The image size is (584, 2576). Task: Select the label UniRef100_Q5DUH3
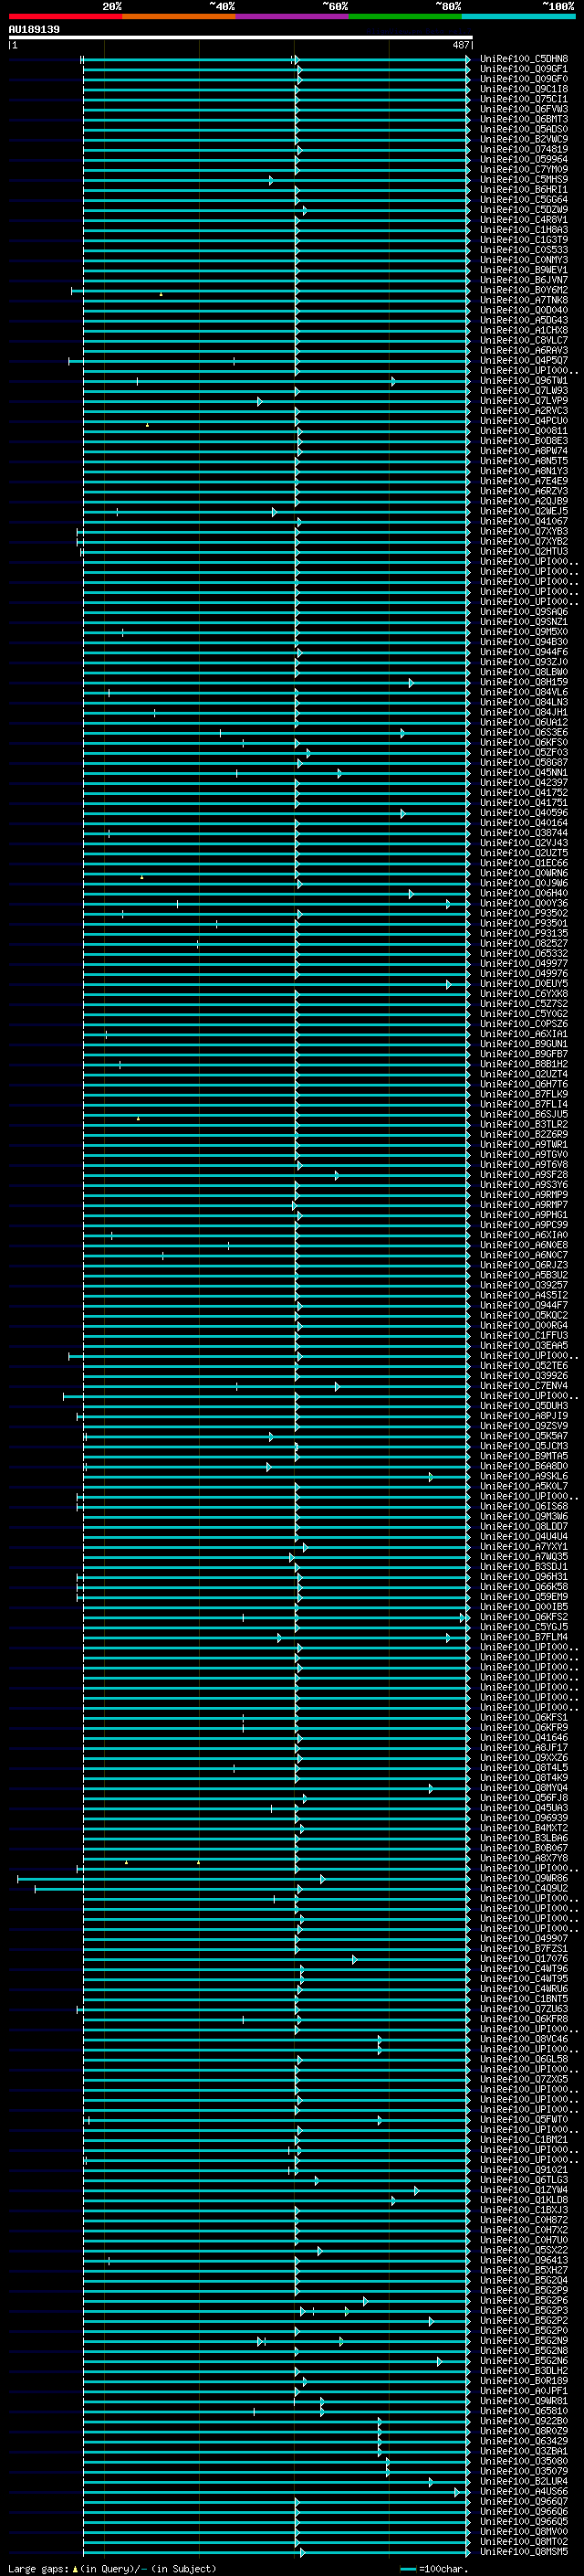coord(524,1406)
